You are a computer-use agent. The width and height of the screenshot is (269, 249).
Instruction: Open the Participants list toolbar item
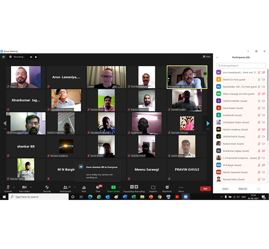(65, 188)
